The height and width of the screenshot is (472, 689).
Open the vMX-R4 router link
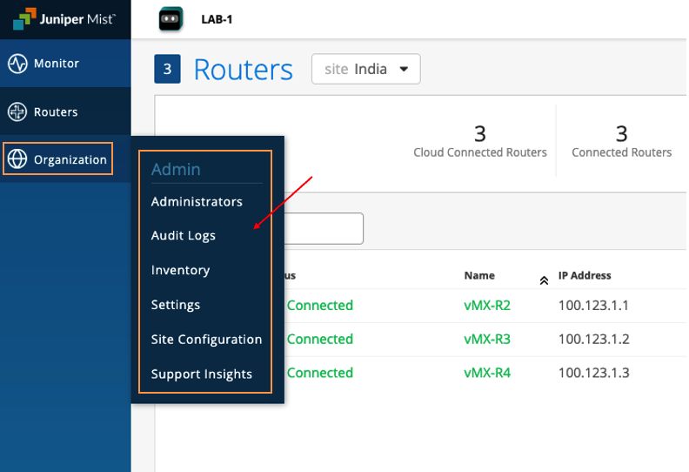[x=487, y=373]
